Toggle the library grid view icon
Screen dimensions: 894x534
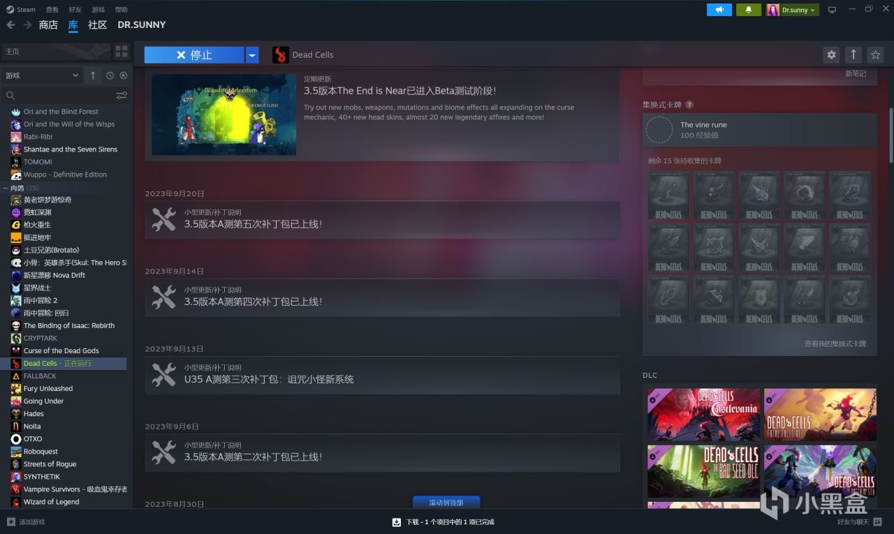(x=122, y=51)
